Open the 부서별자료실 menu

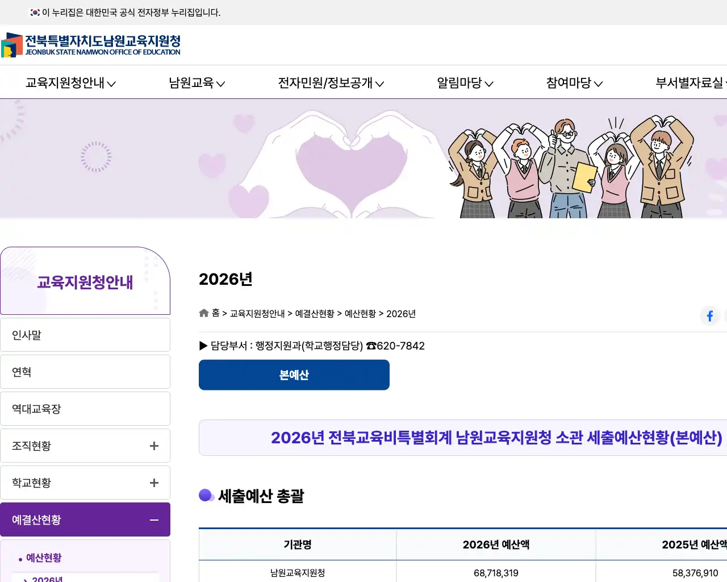pos(690,83)
